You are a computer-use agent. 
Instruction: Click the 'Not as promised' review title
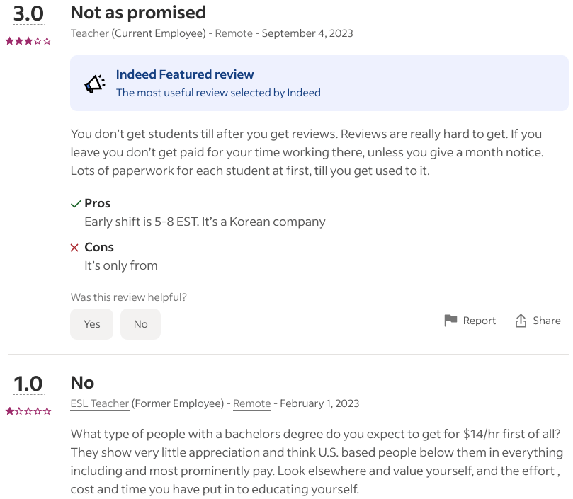pos(137,12)
